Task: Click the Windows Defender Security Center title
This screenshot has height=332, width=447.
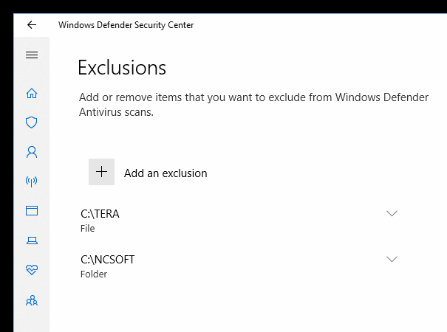Action: coord(126,25)
